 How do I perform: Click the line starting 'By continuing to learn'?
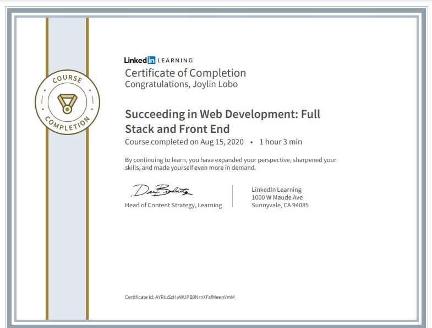[x=231, y=160]
